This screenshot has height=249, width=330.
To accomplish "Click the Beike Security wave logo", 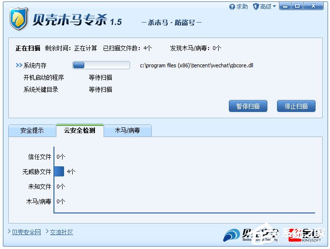I will [x=231, y=235].
